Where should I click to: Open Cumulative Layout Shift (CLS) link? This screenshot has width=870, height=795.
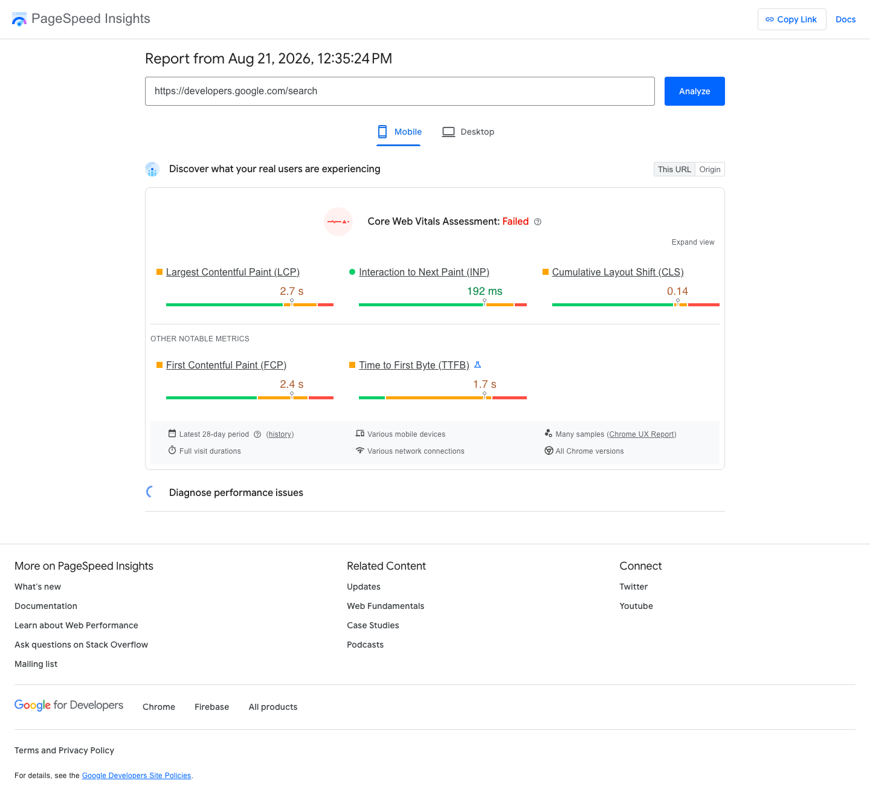(618, 272)
